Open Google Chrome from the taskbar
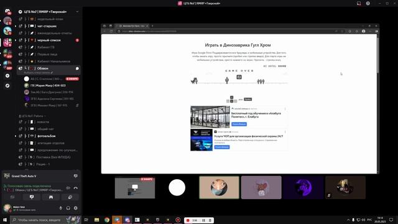The width and height of the screenshot is (398, 224). click(x=107, y=220)
